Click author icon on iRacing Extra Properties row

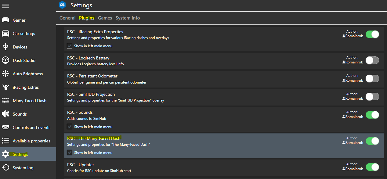click(344, 36)
